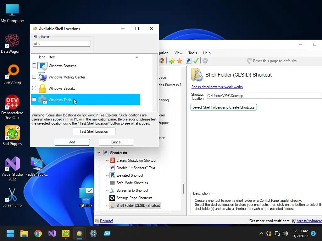Open 'See in detail how this tweak works' link
Viewport: 322px width, 241px height.
click(x=217, y=87)
